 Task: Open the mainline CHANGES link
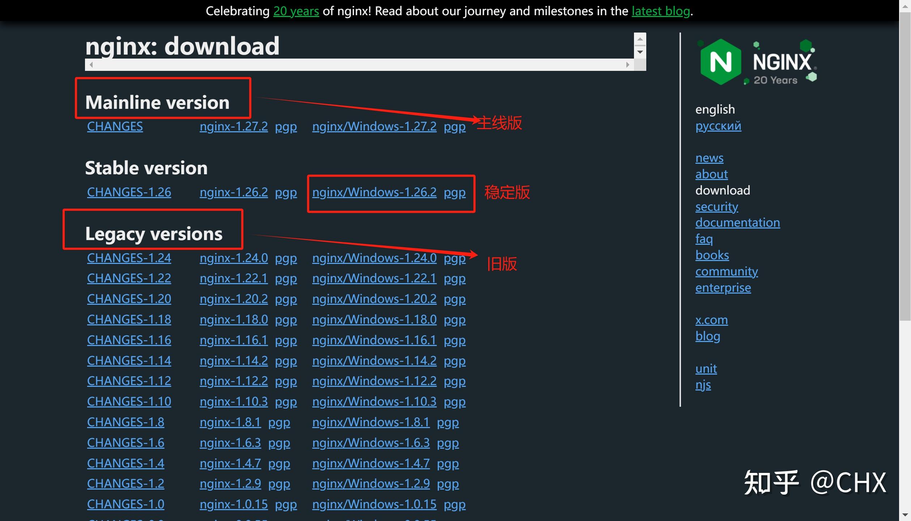coord(115,126)
